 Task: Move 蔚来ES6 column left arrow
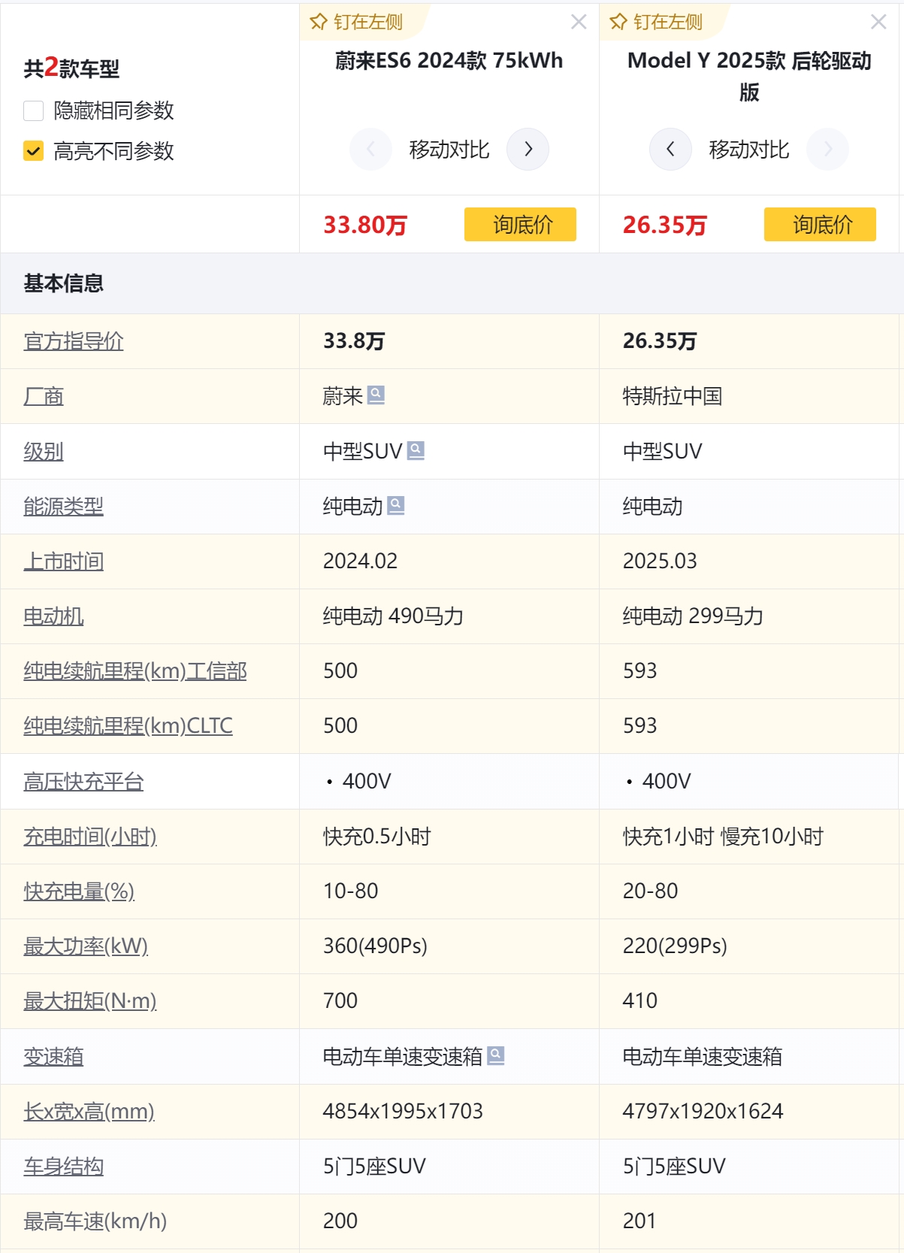(x=370, y=149)
